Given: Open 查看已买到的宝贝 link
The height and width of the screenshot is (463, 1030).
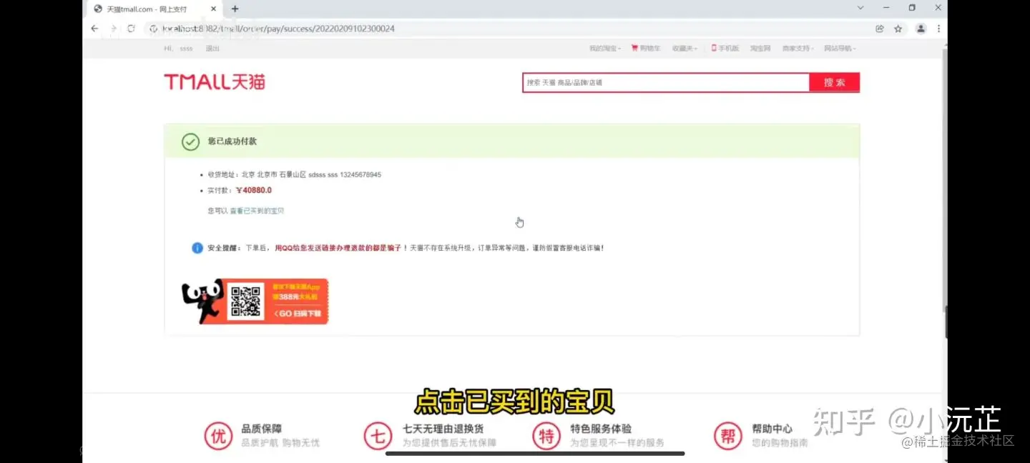Looking at the screenshot, I should [257, 211].
